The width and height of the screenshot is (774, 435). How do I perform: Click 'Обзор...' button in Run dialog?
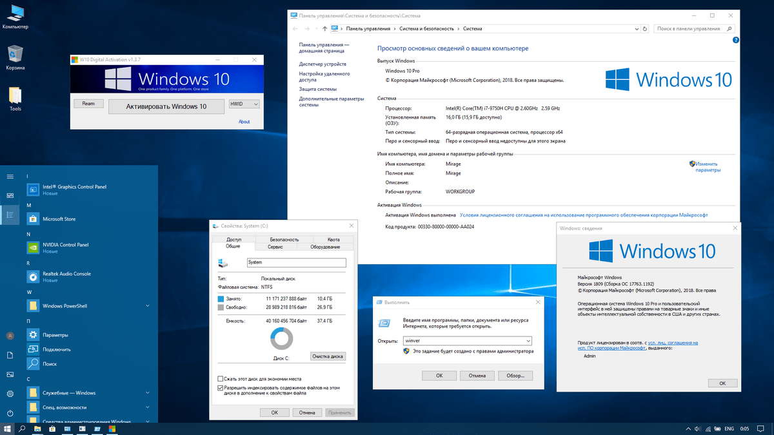click(x=515, y=375)
